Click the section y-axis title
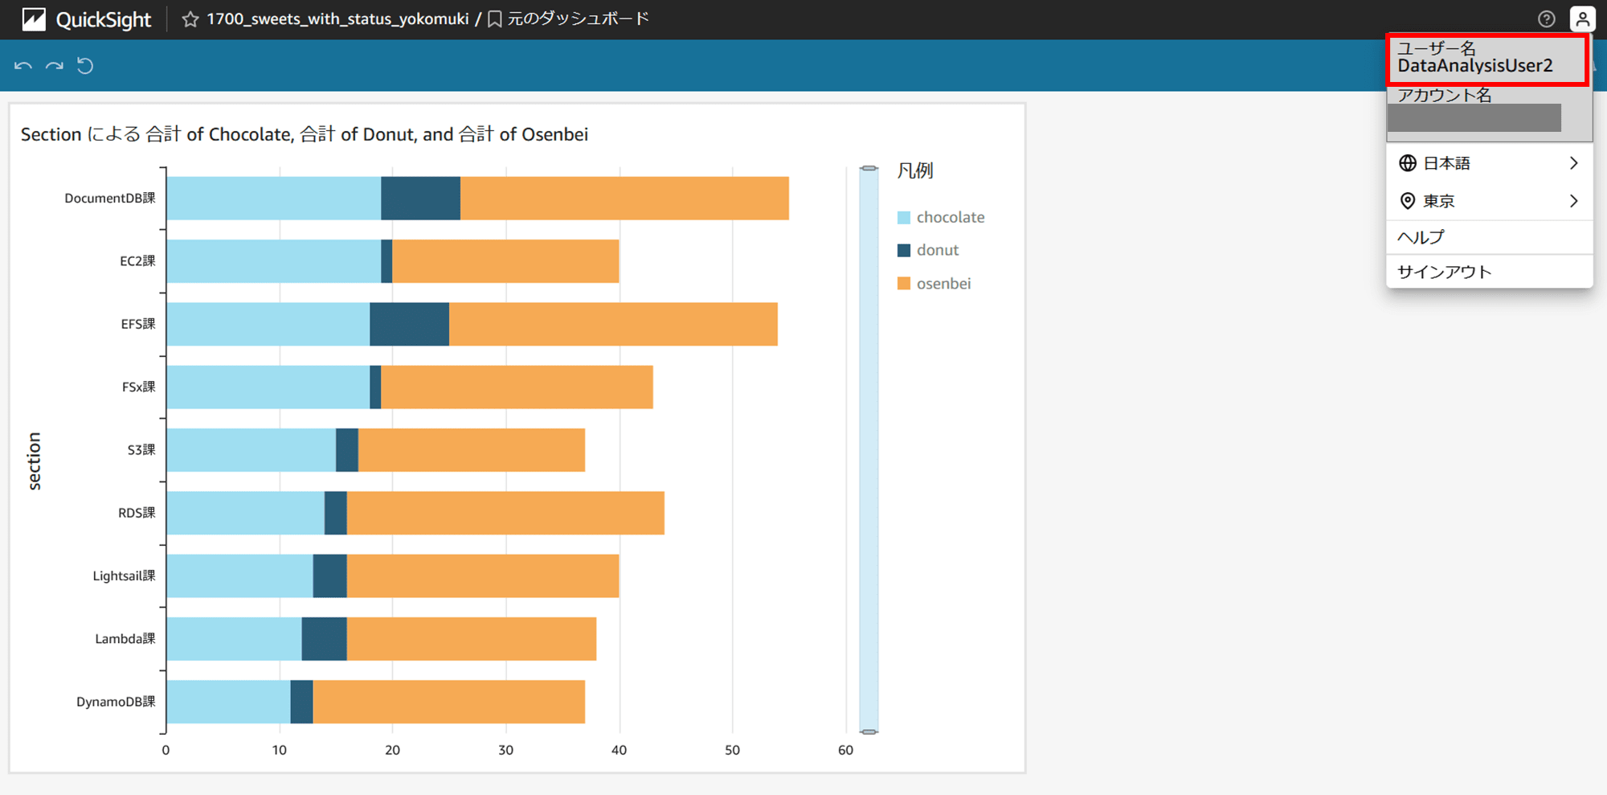The height and width of the screenshot is (795, 1607). coord(34,461)
